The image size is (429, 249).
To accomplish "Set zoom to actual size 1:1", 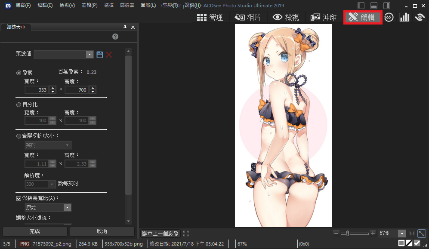I will tap(412, 234).
